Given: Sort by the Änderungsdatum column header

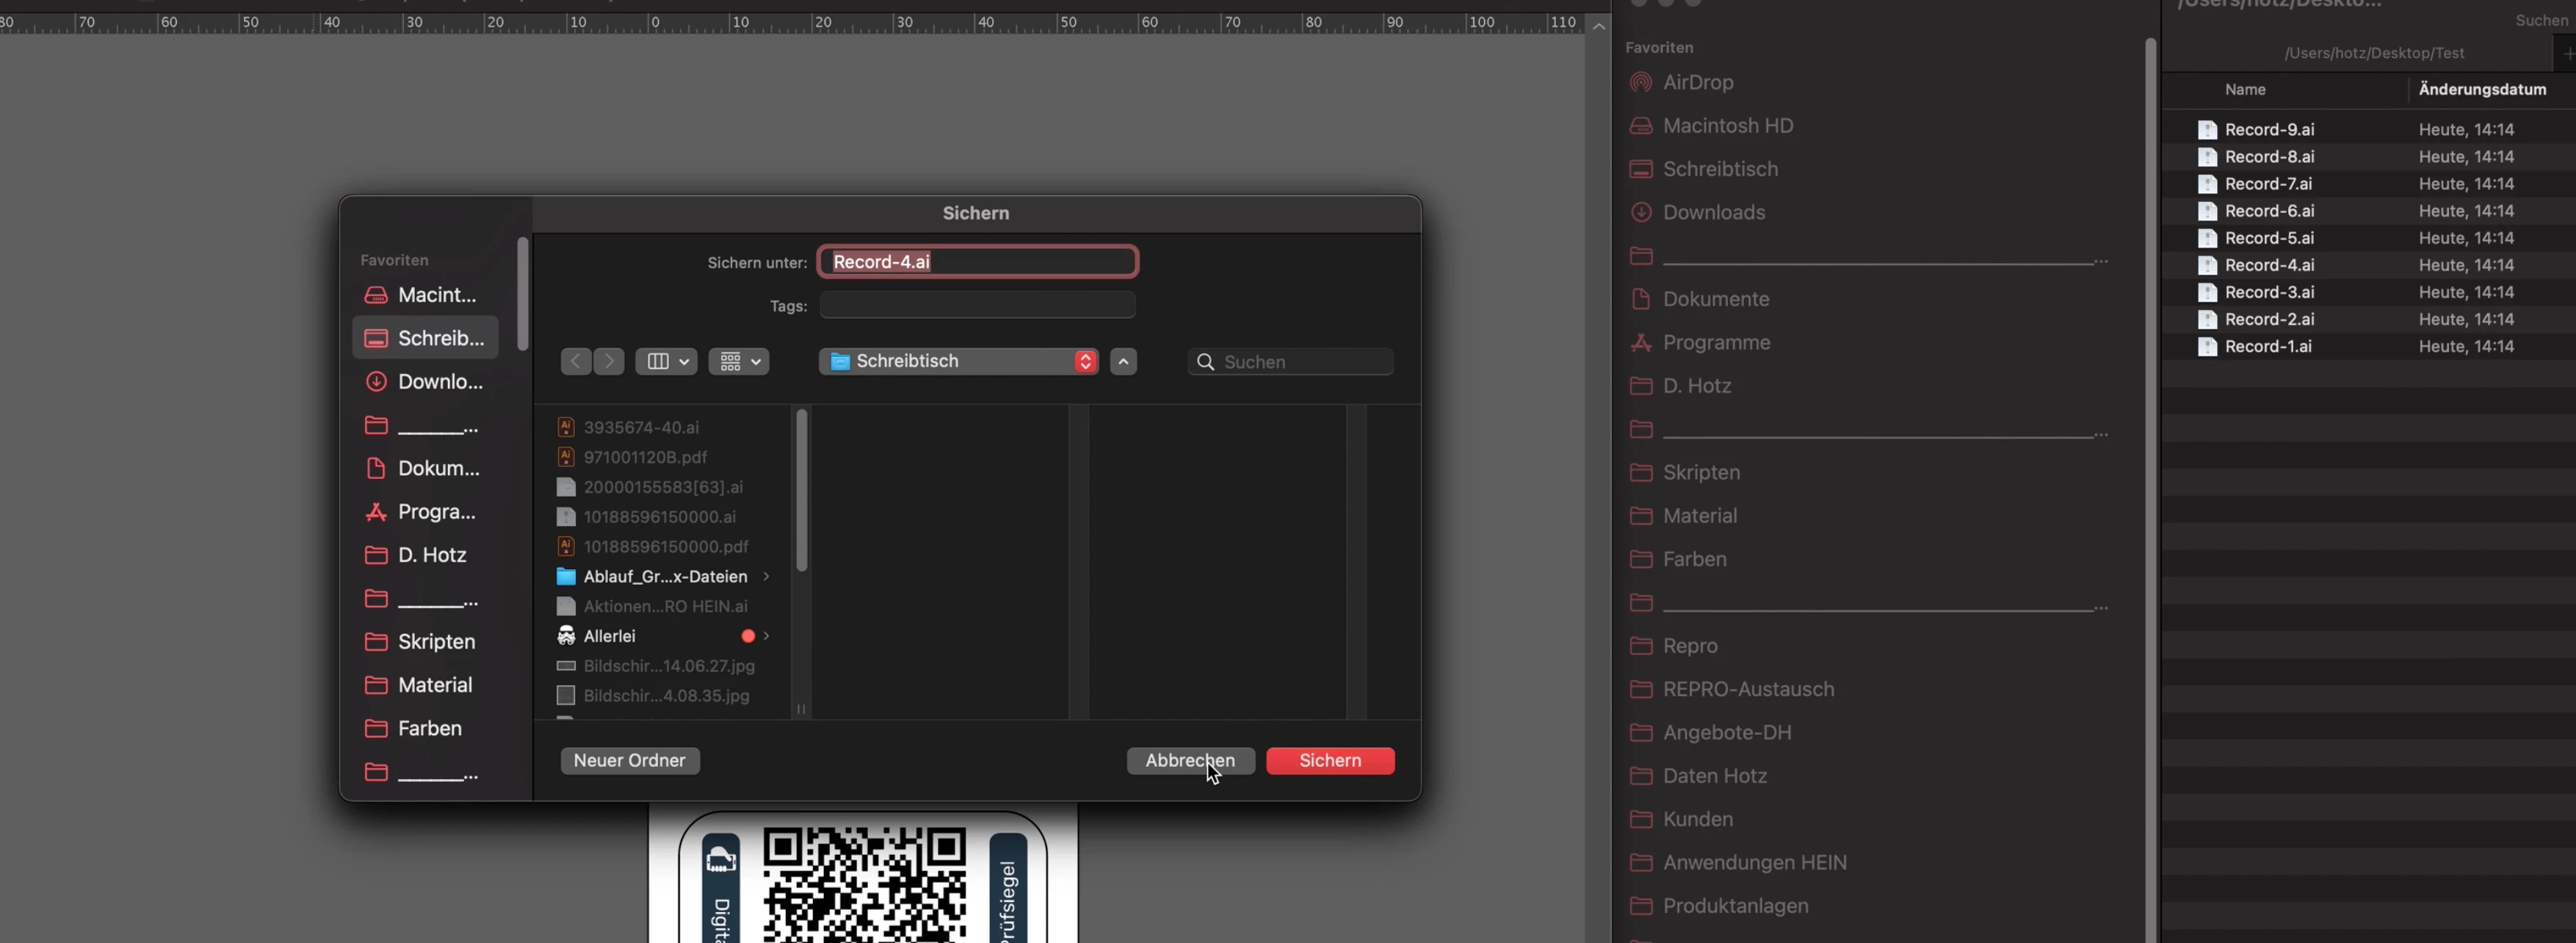Looking at the screenshot, I should 2481,89.
